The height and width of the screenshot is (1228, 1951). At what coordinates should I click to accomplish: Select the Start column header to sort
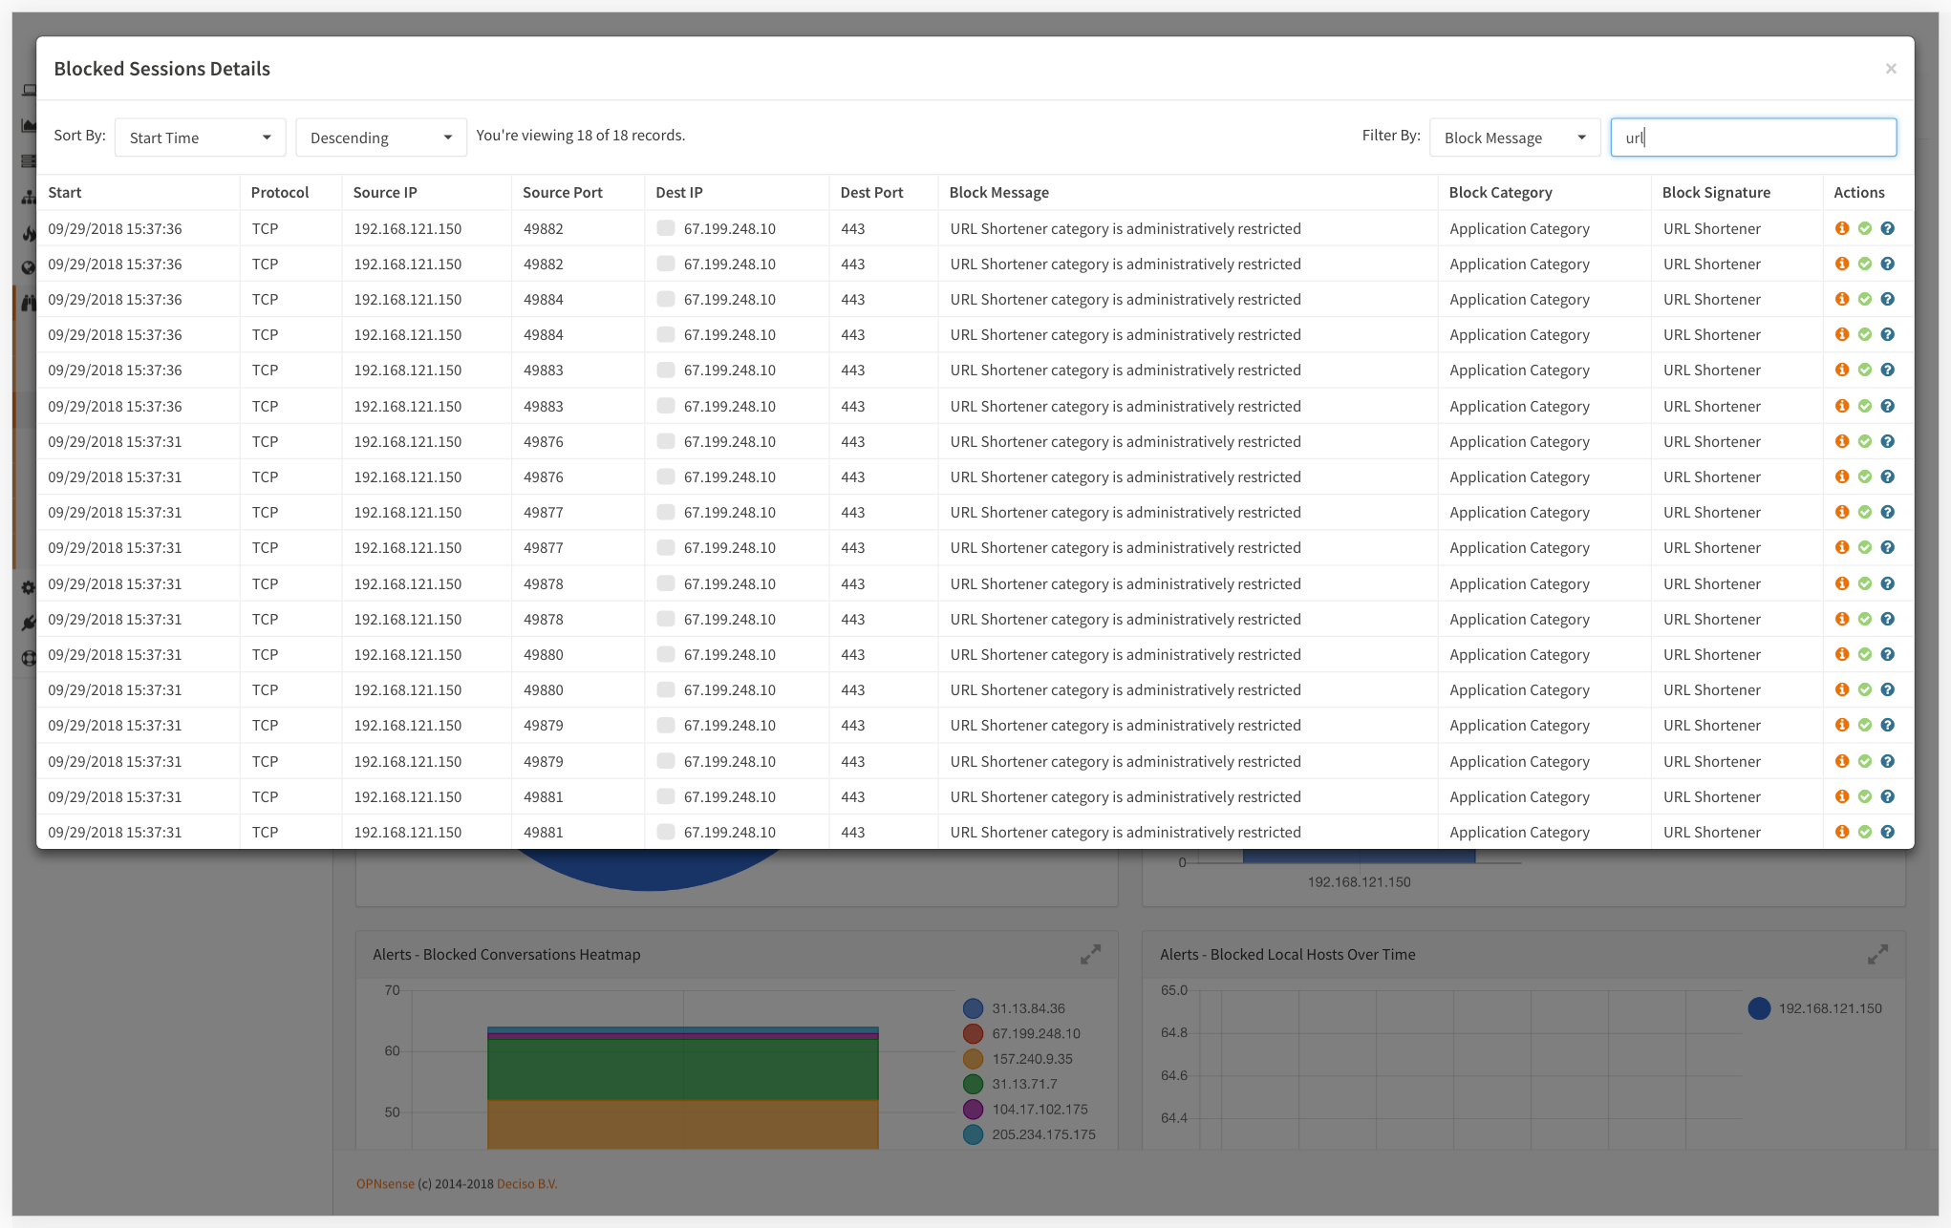tap(65, 192)
